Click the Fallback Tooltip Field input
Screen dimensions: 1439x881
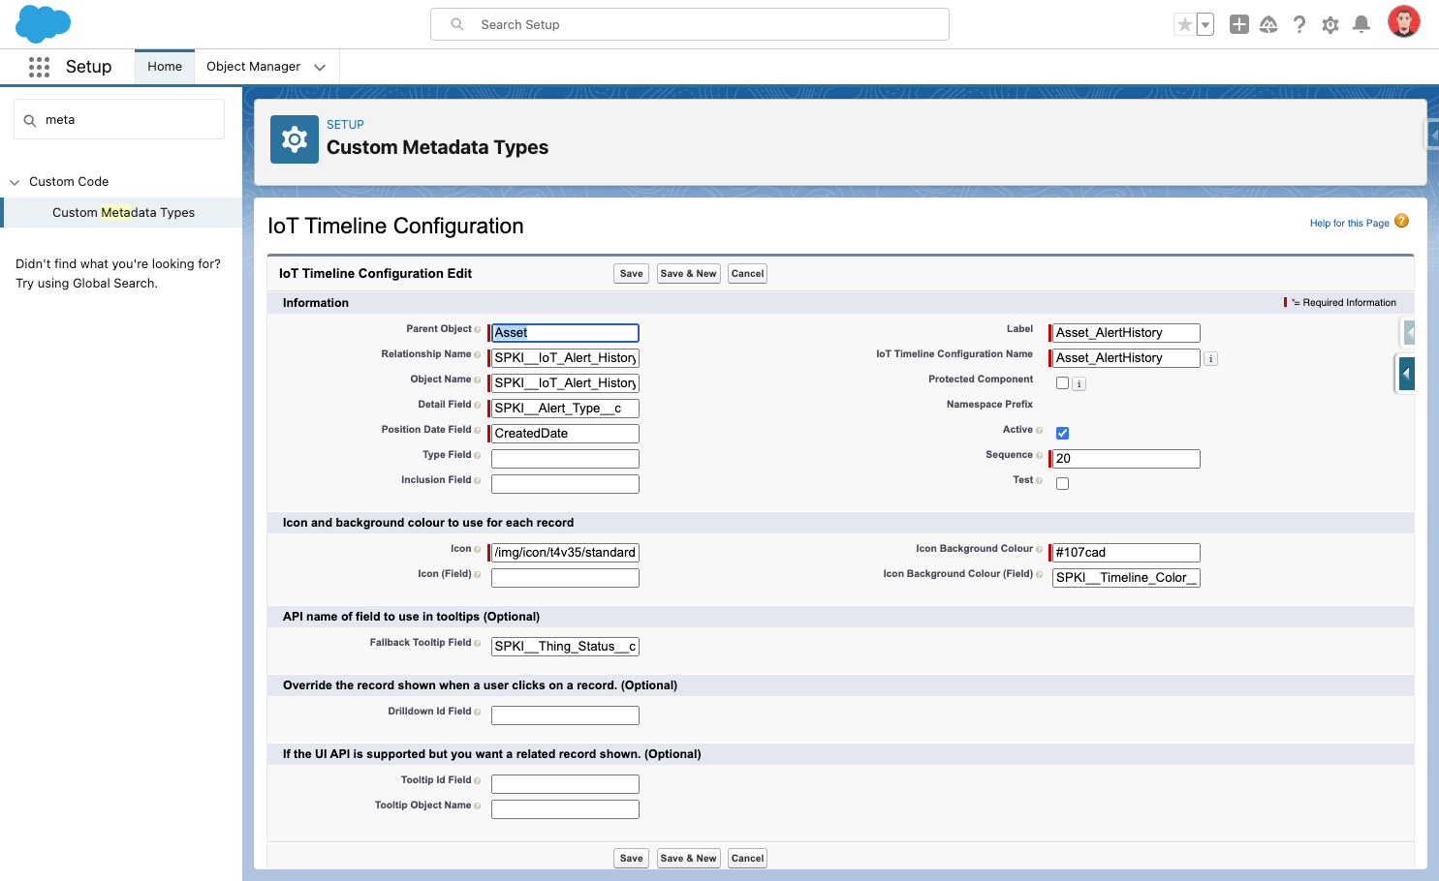(x=565, y=647)
